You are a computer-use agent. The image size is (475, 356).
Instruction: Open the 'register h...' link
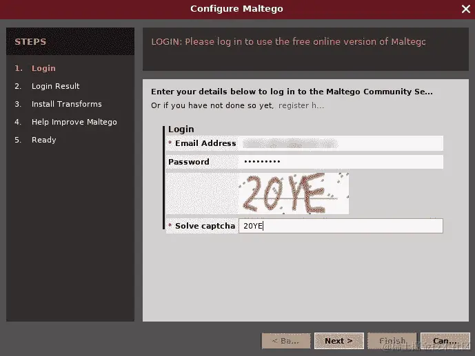301,105
